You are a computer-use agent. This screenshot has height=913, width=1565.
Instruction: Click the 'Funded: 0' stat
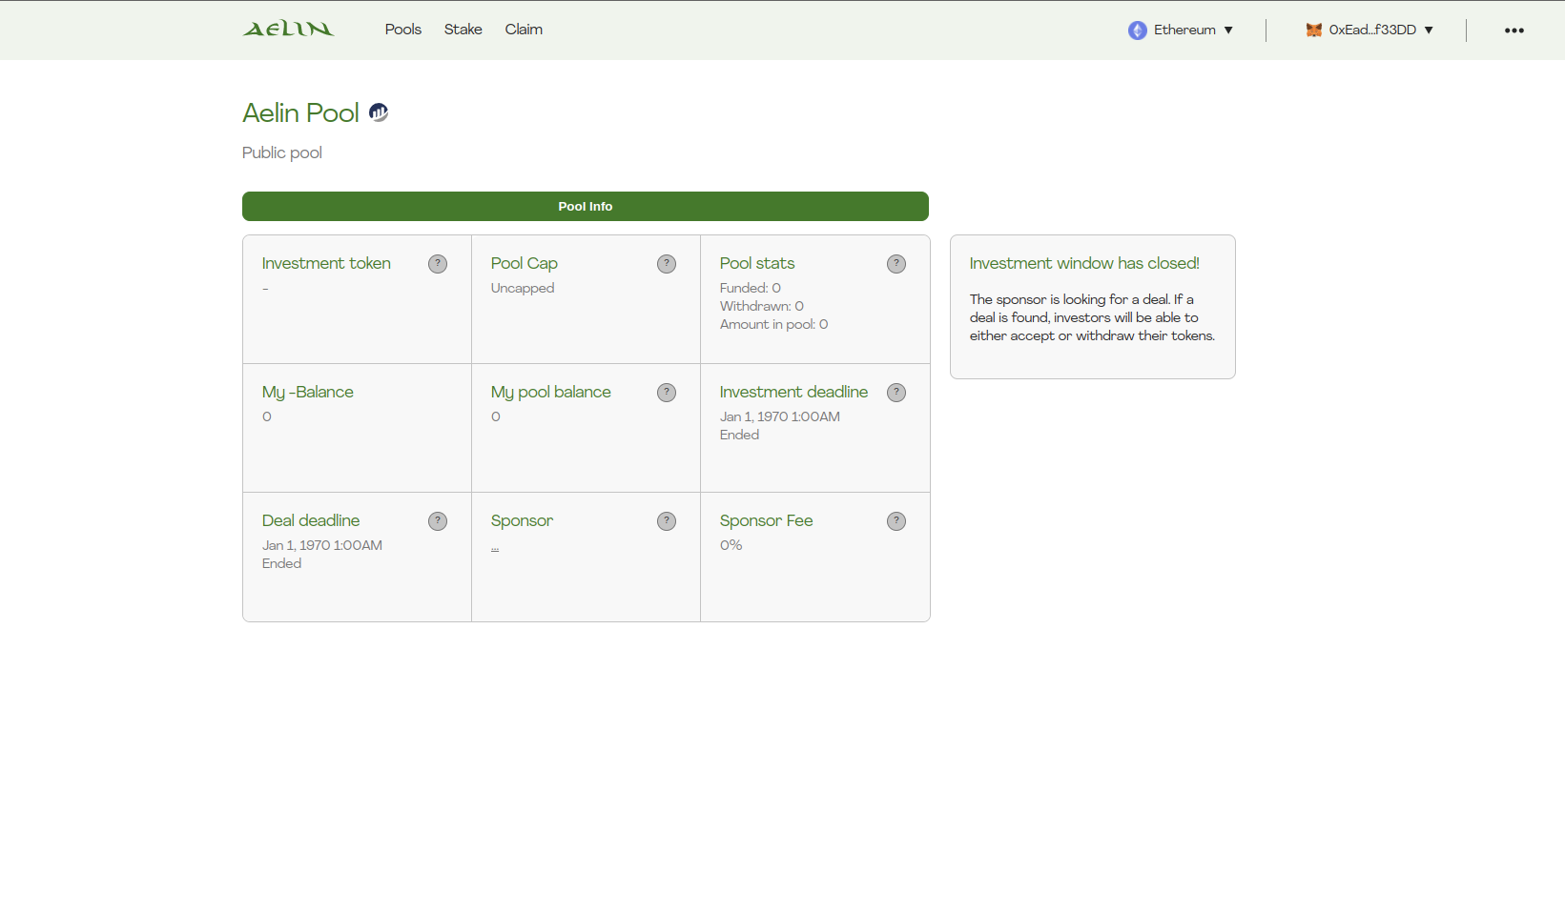[x=751, y=288]
